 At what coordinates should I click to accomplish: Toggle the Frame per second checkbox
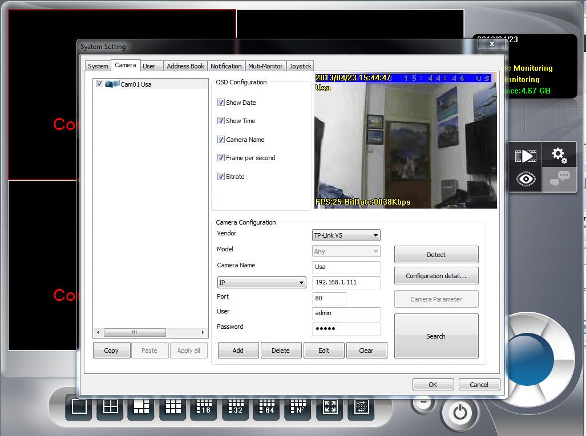[221, 158]
